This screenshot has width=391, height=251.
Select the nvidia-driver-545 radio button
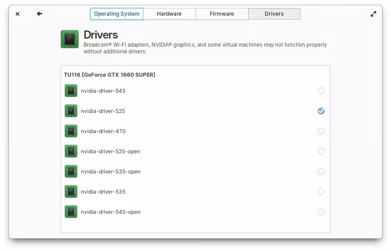321,91
